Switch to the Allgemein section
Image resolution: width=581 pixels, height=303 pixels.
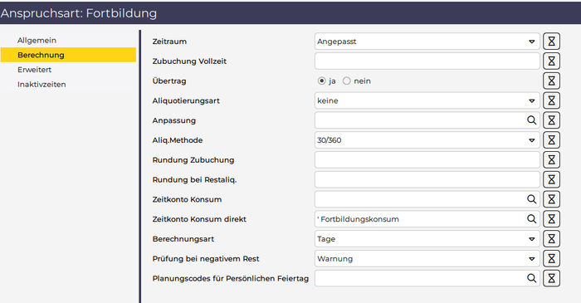(37, 40)
